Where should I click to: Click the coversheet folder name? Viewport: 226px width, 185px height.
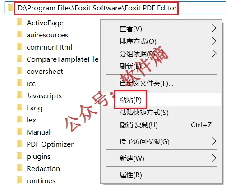click(45, 72)
